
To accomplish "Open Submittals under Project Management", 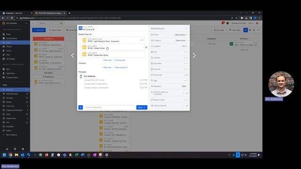I will 10,73.
